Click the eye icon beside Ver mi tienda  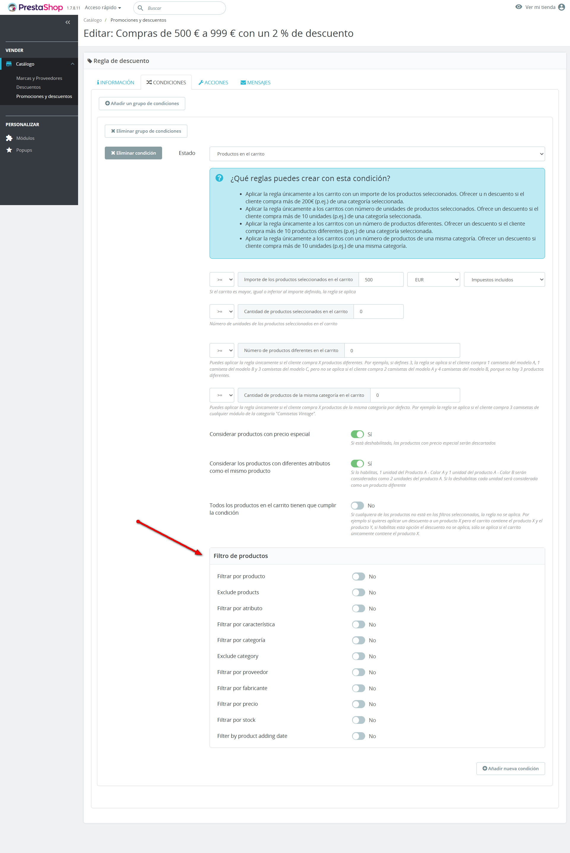pyautogui.click(x=518, y=7)
